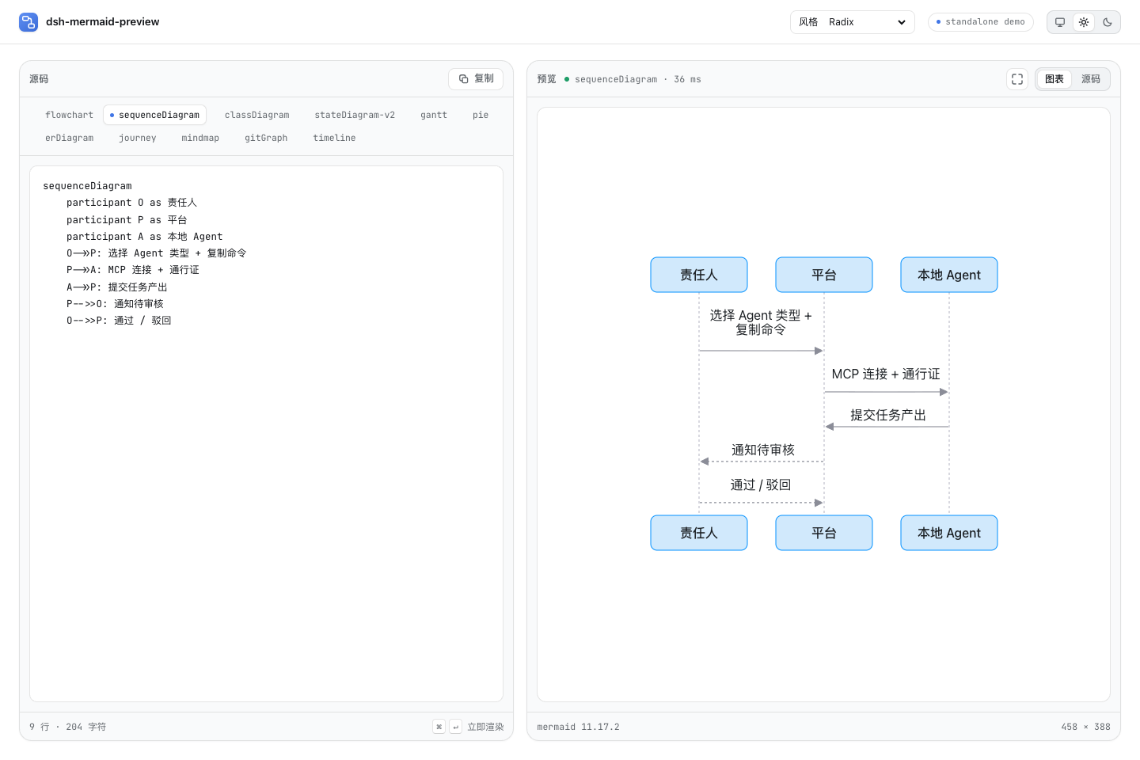Click the '选择 Agent 类型 + 复制命令' diagram label
Image resolution: width=1140 pixels, height=760 pixels.
click(761, 322)
